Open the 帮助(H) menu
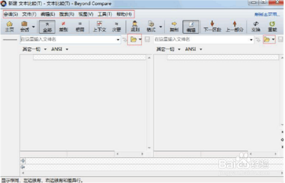Image resolution: width=285 pixels, height=183 pixels. 124,14
